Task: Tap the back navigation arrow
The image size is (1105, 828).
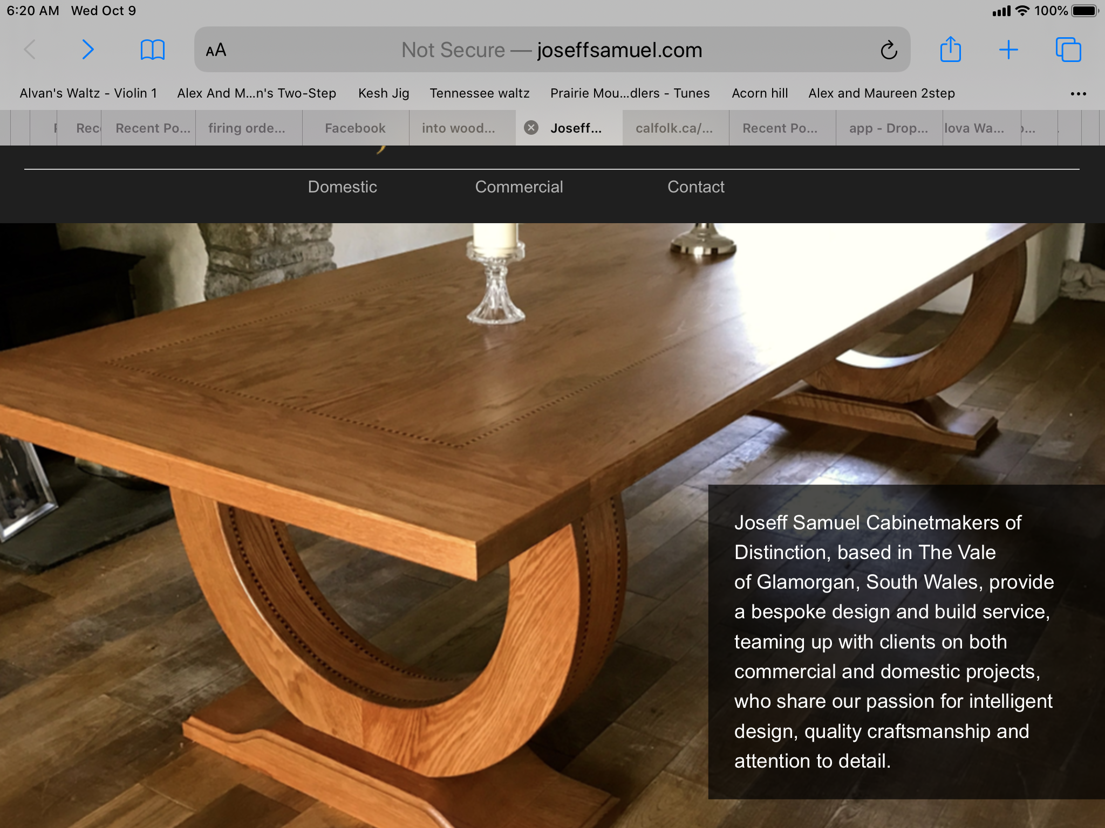Action: [x=30, y=50]
